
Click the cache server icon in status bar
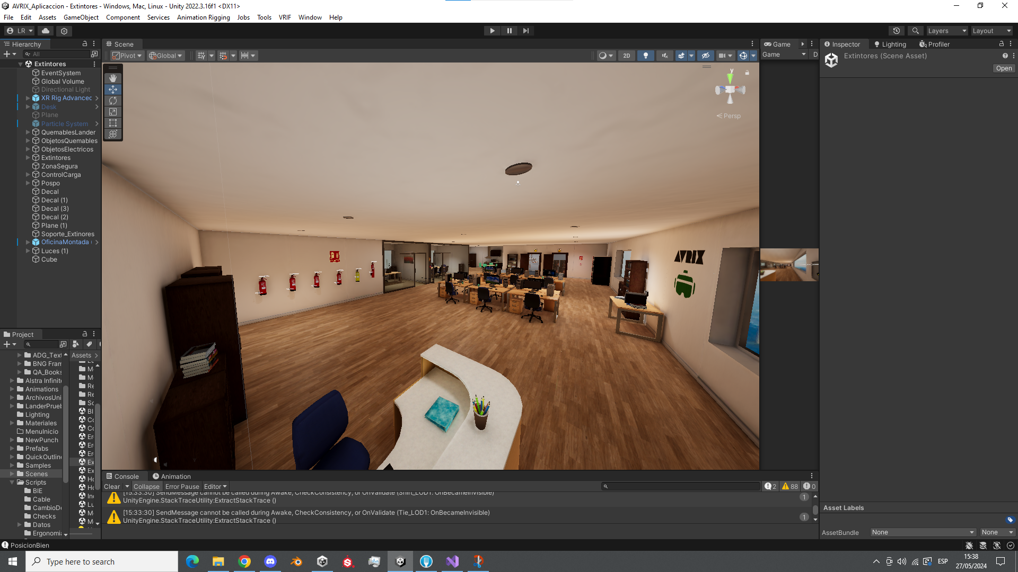pos(983,546)
